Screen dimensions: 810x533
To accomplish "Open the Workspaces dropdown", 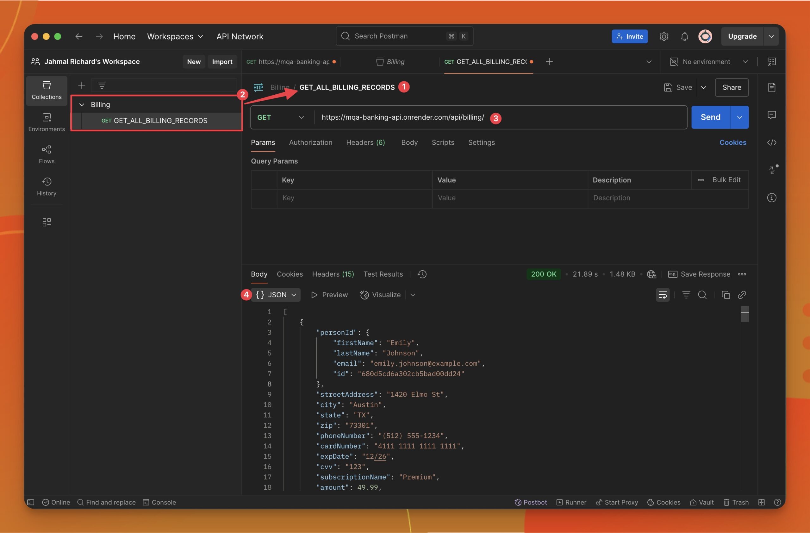I will click(175, 36).
